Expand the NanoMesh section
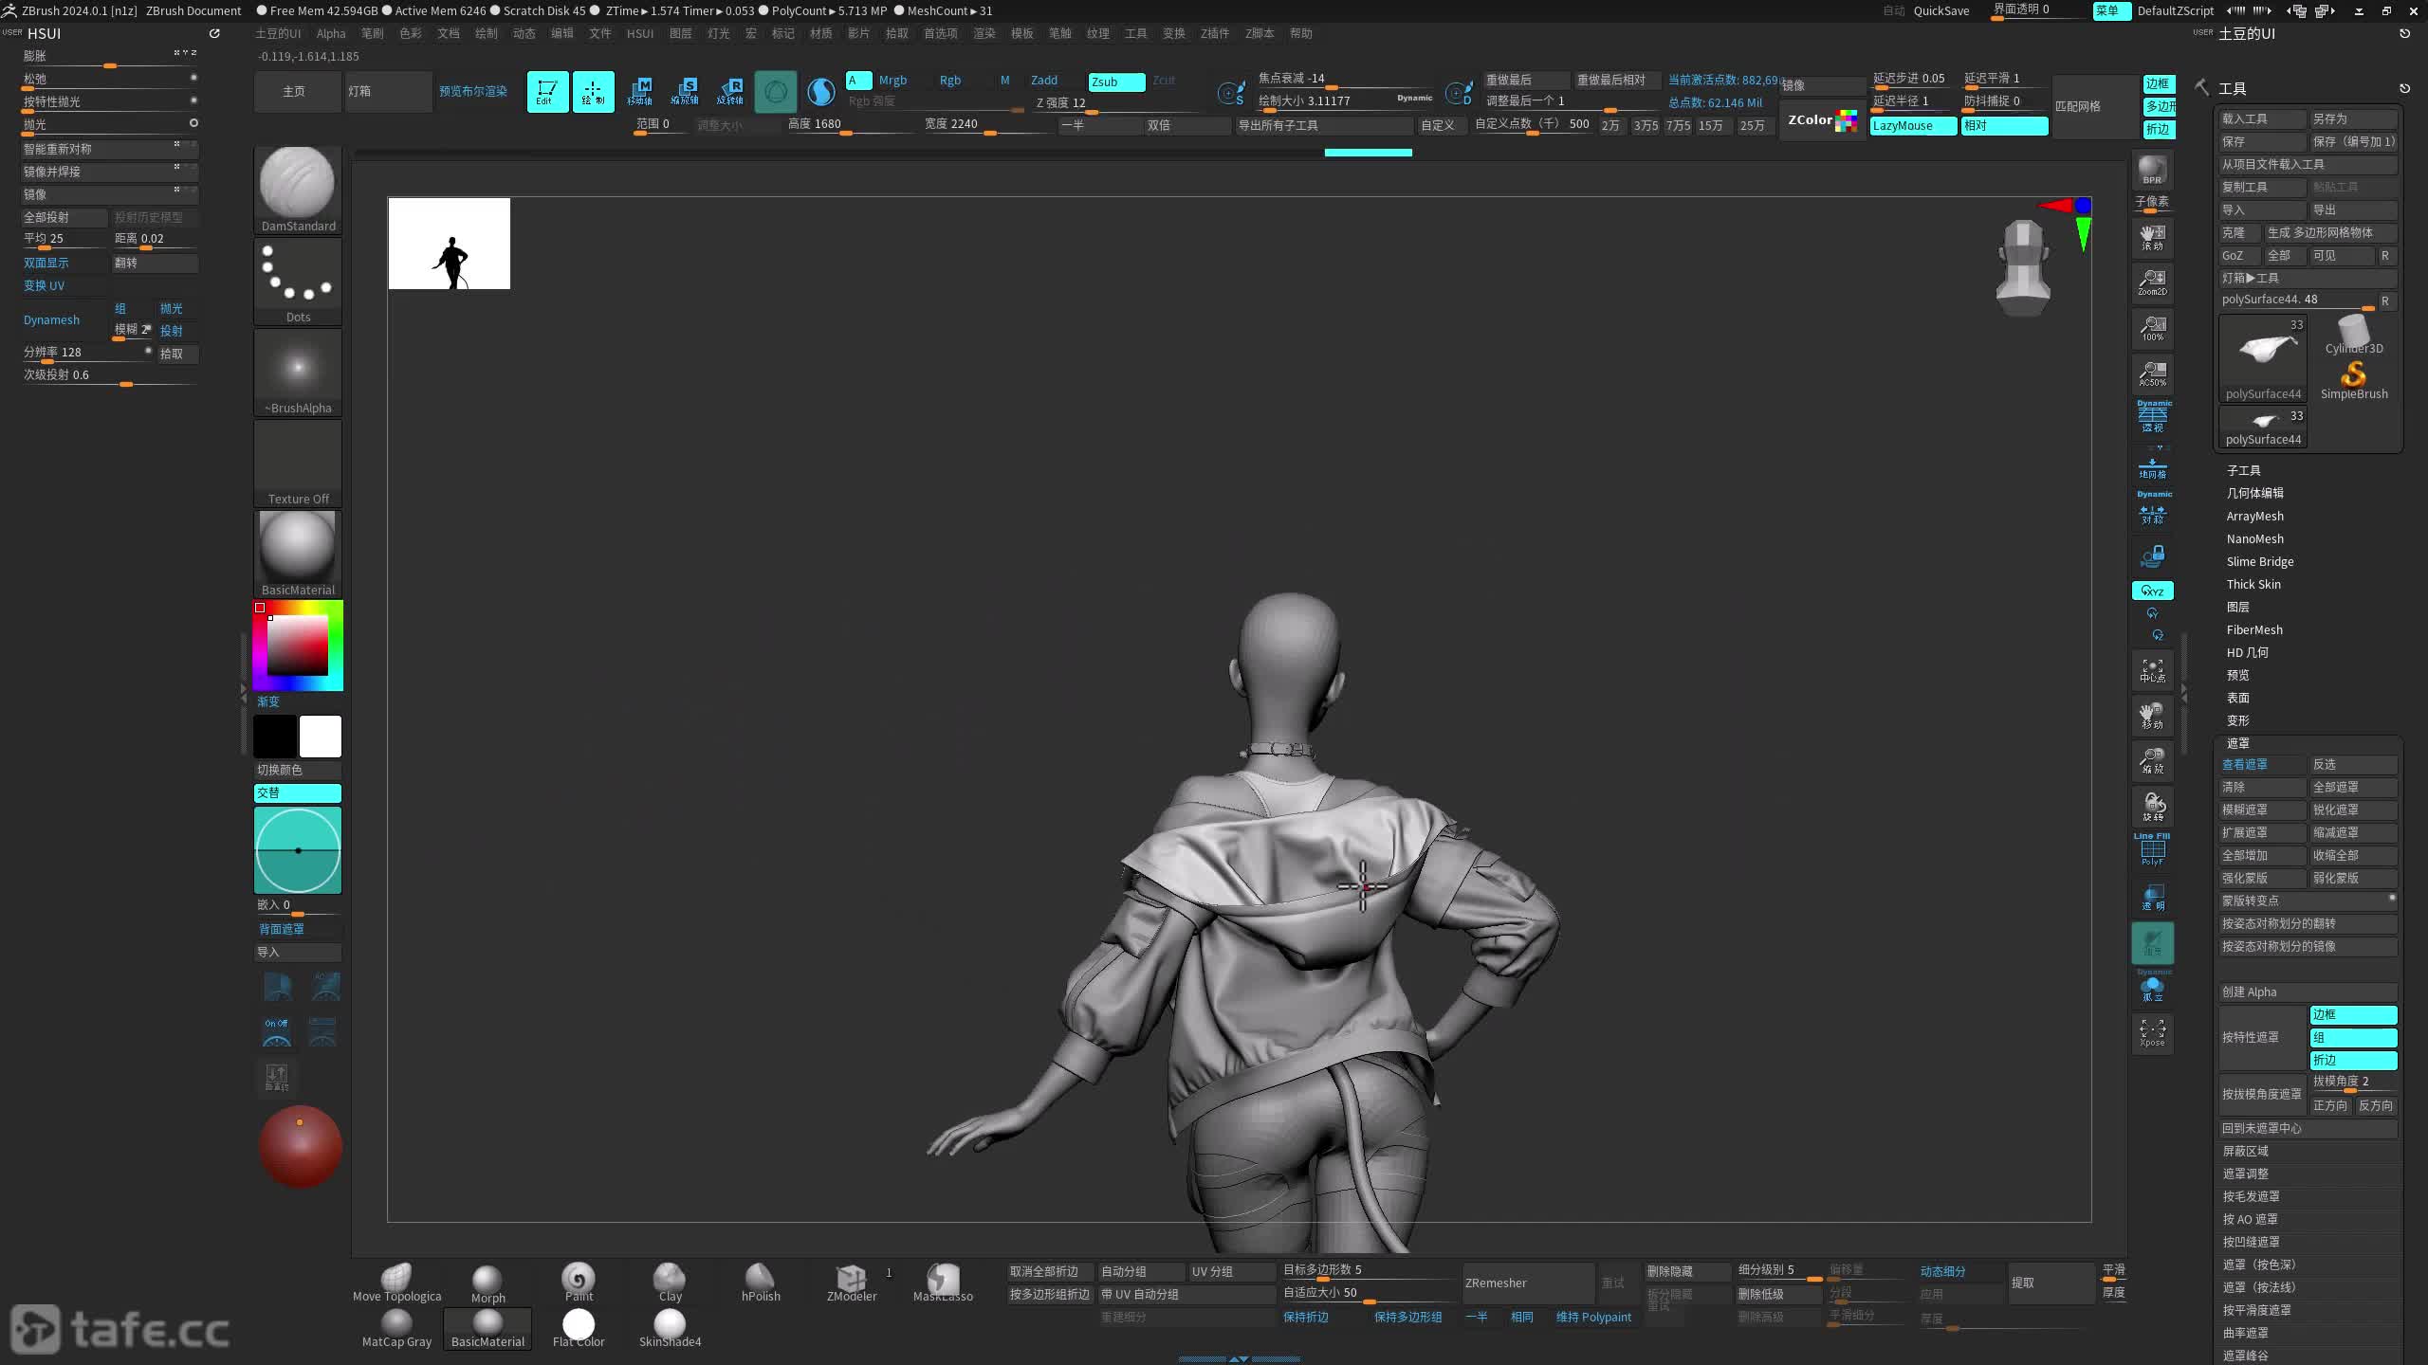This screenshot has width=2428, height=1365. click(2254, 538)
